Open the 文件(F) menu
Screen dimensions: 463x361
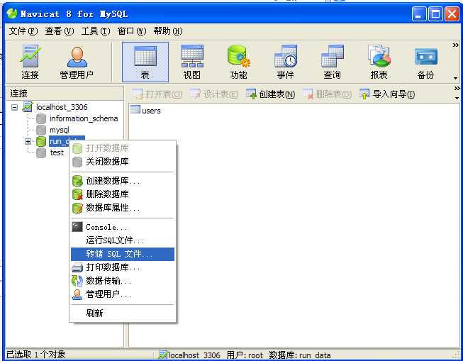23,31
